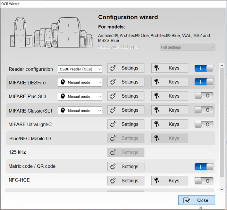Screen dimensions: 227x210
Task: Disable the Reader configuration toggle switch
Action: pos(204,68)
